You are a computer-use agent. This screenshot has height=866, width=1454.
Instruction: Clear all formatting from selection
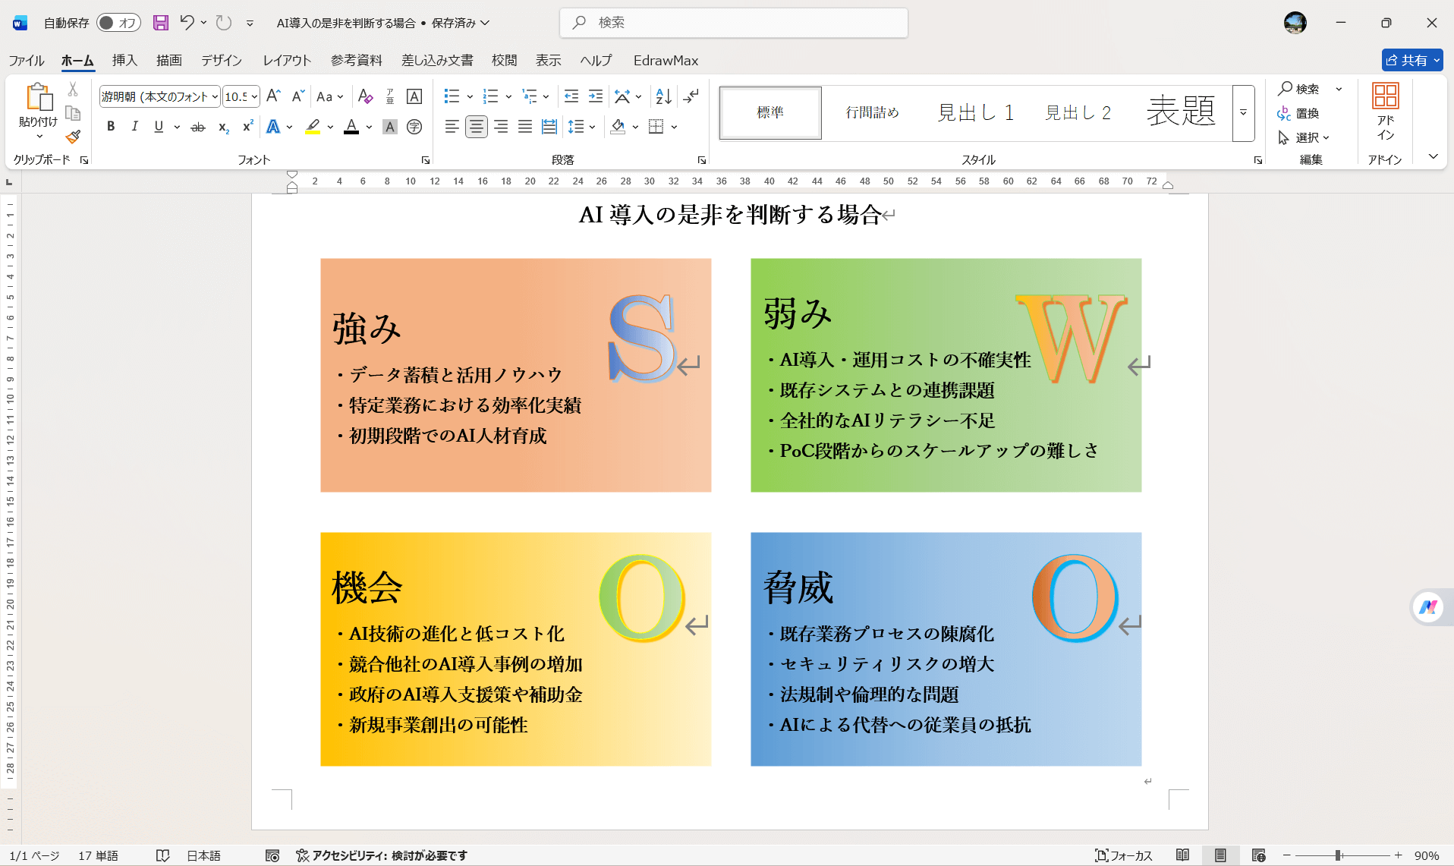click(x=366, y=96)
